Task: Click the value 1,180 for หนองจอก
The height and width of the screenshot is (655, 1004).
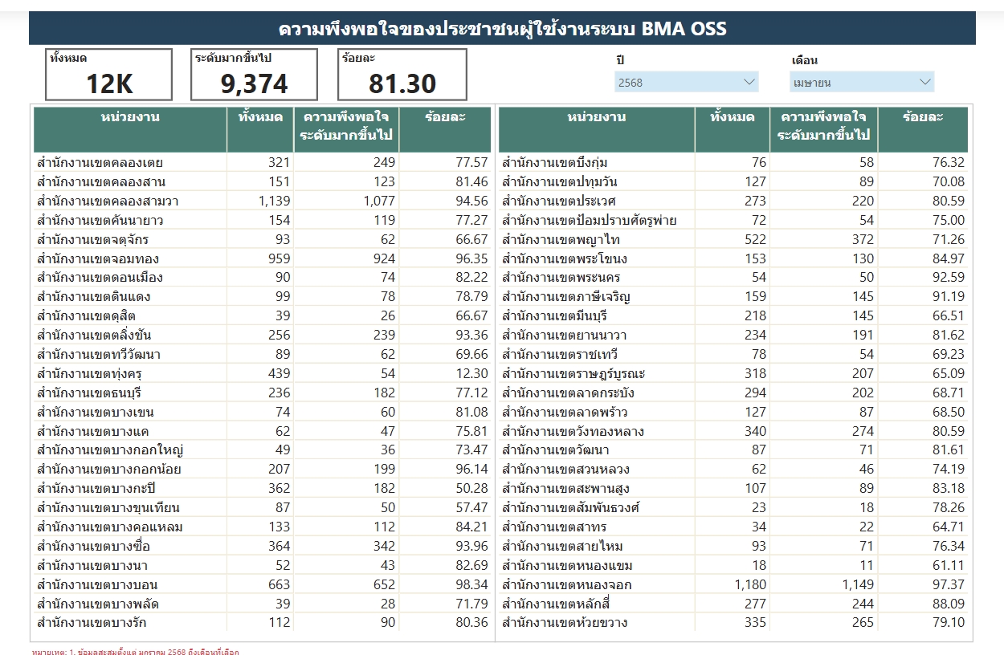Action: (751, 584)
